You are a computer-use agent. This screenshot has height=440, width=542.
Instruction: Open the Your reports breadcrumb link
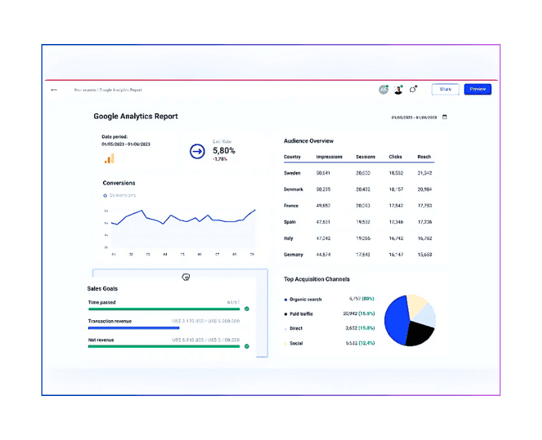84,90
